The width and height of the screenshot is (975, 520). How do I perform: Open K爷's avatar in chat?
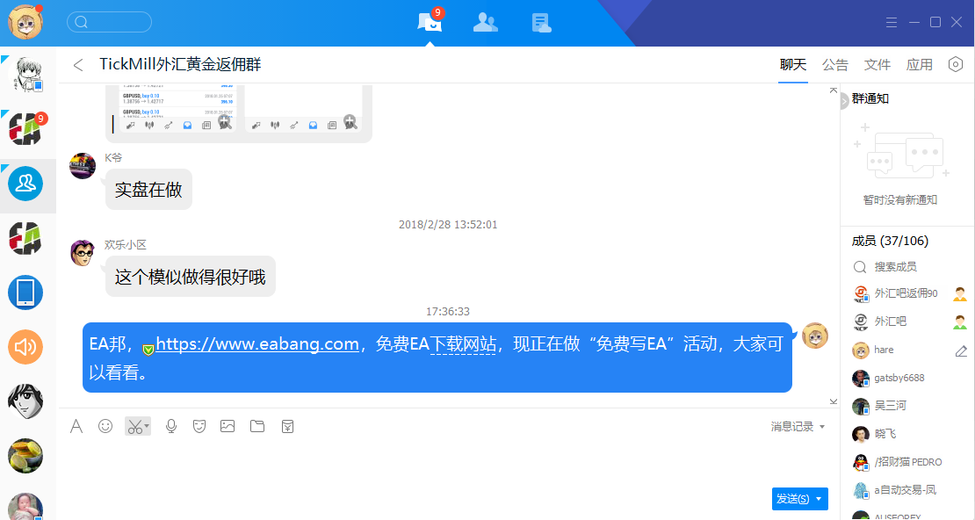[x=83, y=166]
